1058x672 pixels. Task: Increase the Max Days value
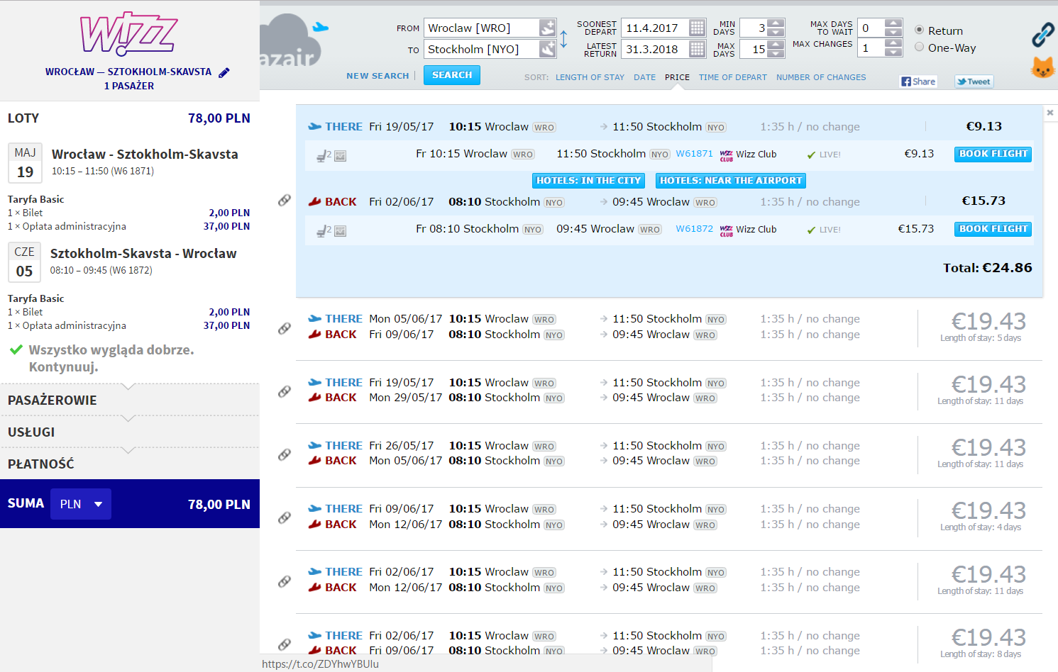pyautogui.click(x=777, y=45)
